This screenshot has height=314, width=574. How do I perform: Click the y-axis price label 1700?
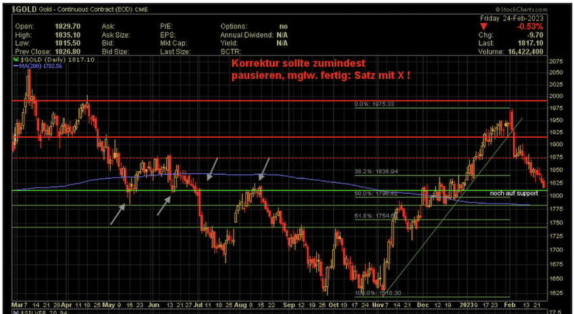pyautogui.click(x=556, y=250)
